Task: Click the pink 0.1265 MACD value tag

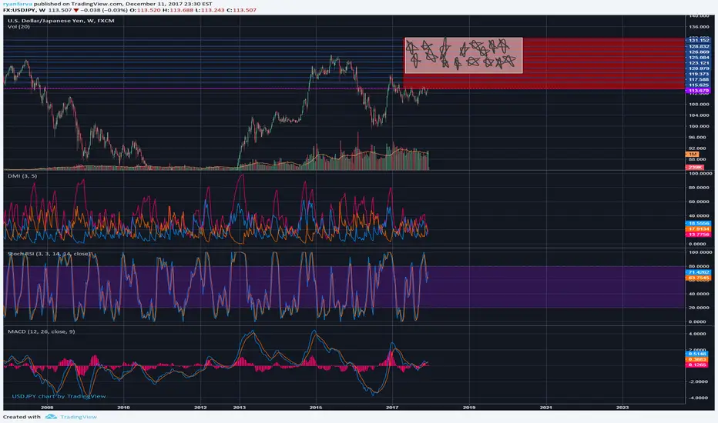Action: pos(696,365)
